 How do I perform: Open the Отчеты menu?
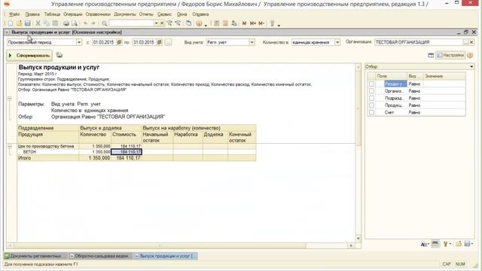[146, 14]
